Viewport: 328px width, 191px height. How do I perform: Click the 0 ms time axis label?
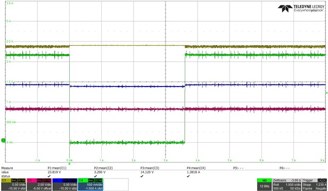click(x=69, y=160)
